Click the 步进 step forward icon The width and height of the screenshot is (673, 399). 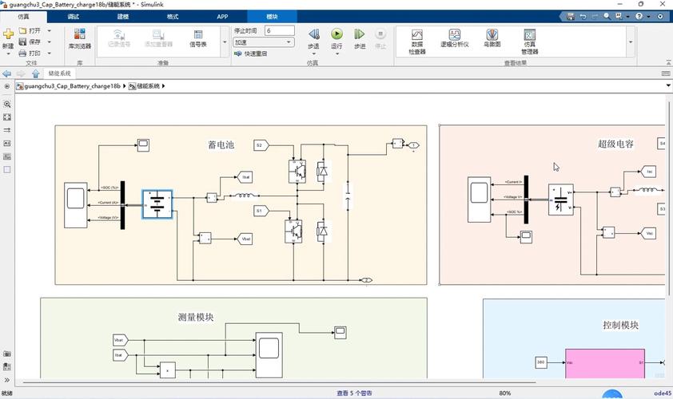click(x=360, y=38)
